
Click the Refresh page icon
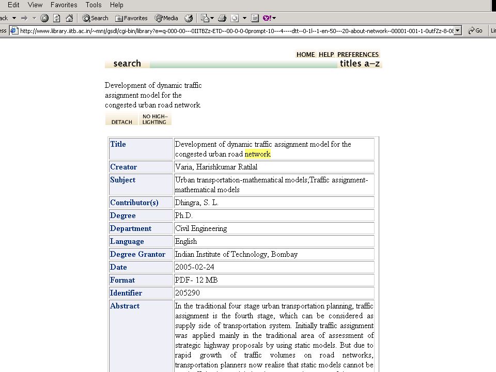[57, 18]
